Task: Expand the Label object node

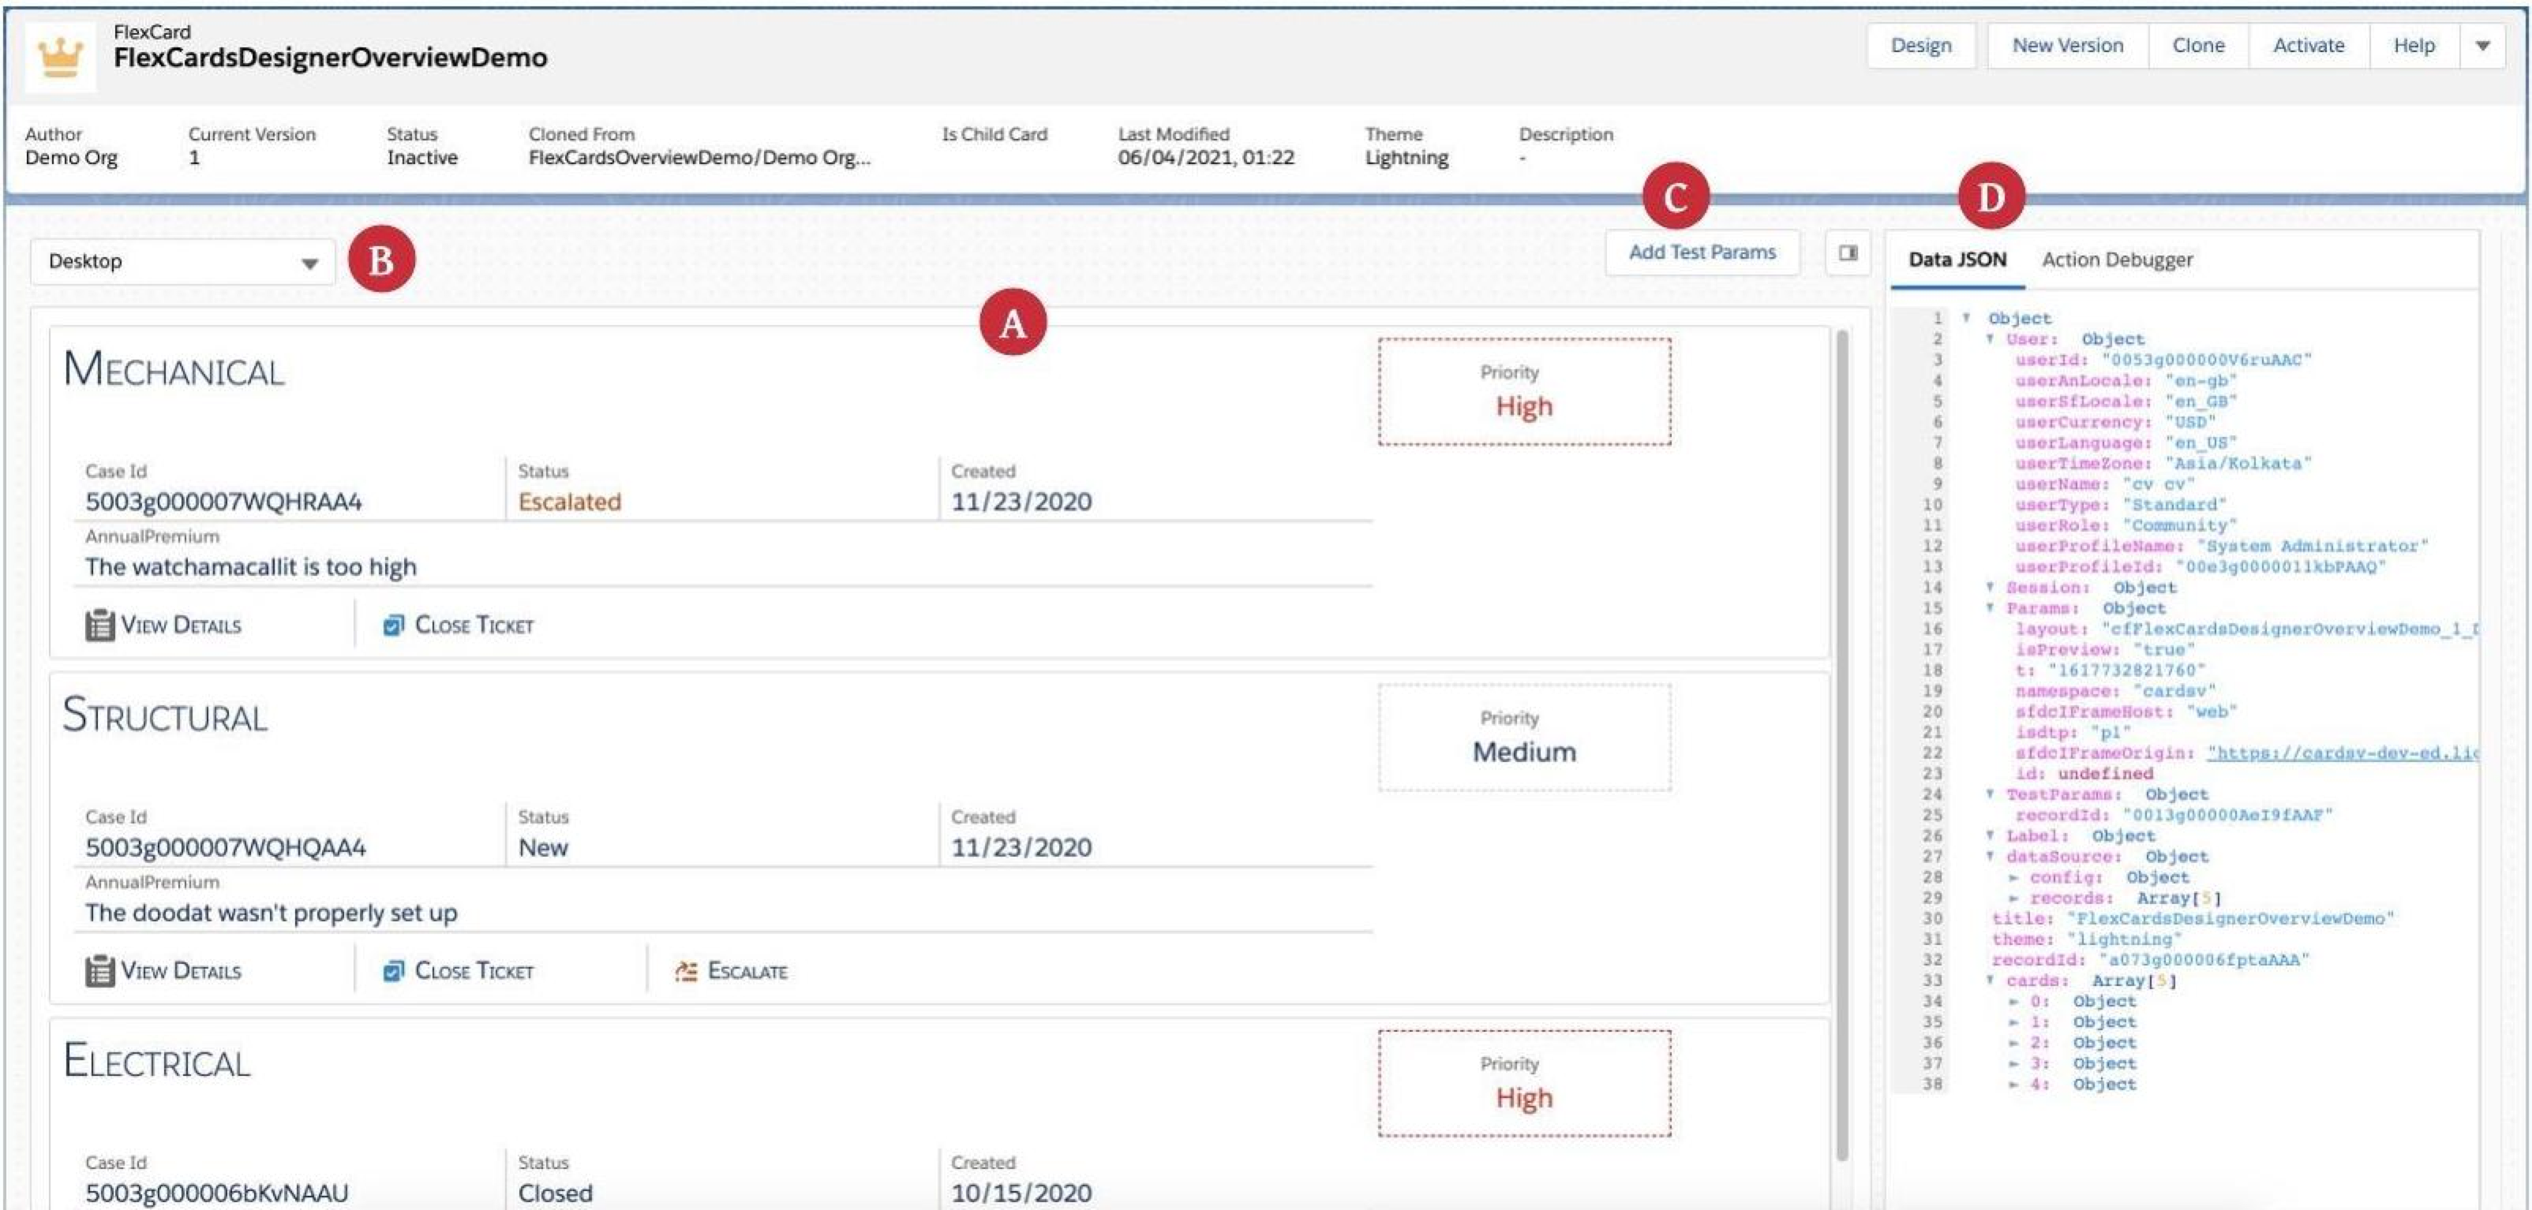Action: (1990, 835)
